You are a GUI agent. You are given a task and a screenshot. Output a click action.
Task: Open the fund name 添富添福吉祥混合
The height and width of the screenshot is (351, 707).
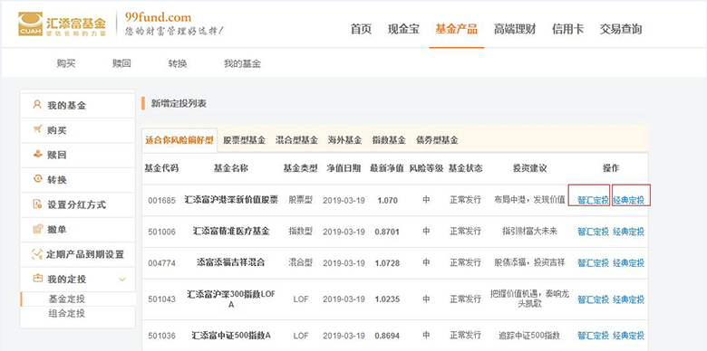231,262
